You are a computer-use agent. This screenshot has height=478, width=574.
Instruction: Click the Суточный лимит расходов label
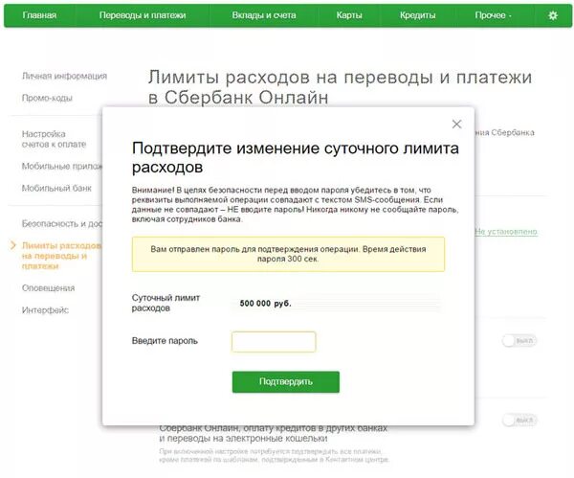coord(166,303)
